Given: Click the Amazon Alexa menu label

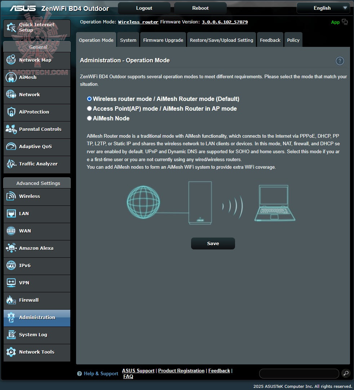Looking at the screenshot, I should 36,248.
